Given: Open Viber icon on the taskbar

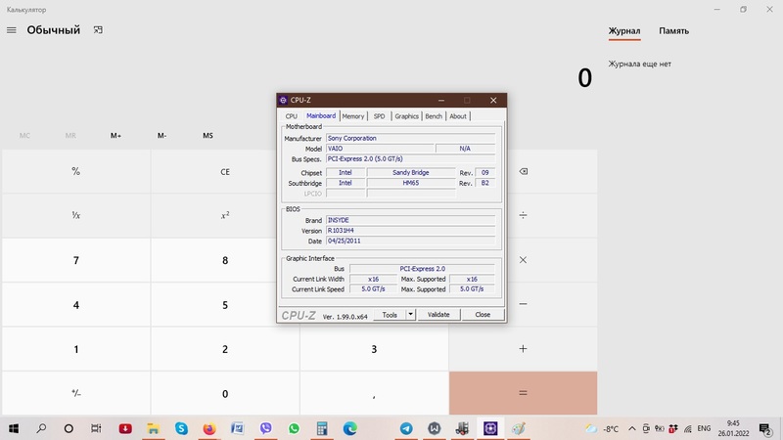Looking at the screenshot, I should pyautogui.click(x=265, y=428).
